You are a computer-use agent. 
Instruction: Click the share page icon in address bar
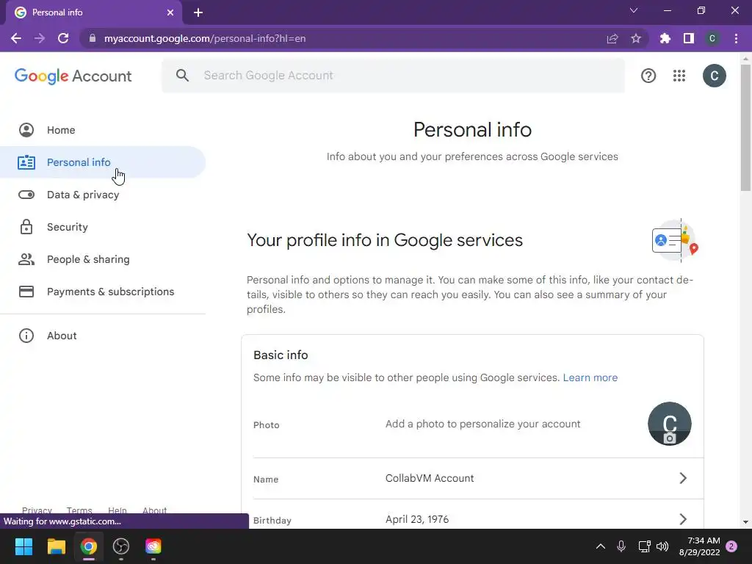(612, 38)
